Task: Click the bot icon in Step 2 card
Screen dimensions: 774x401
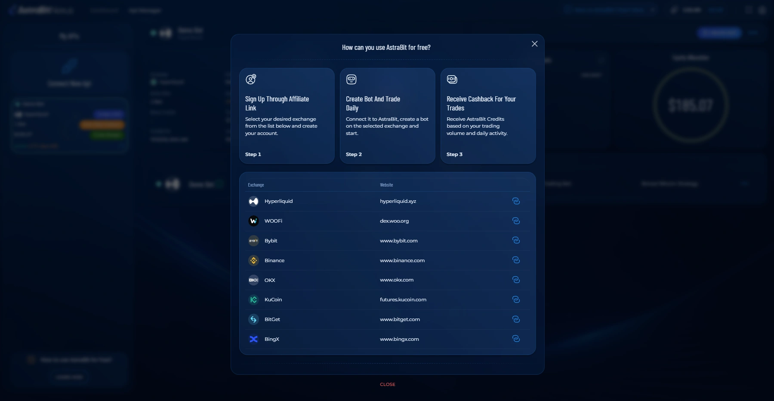Action: coord(352,79)
